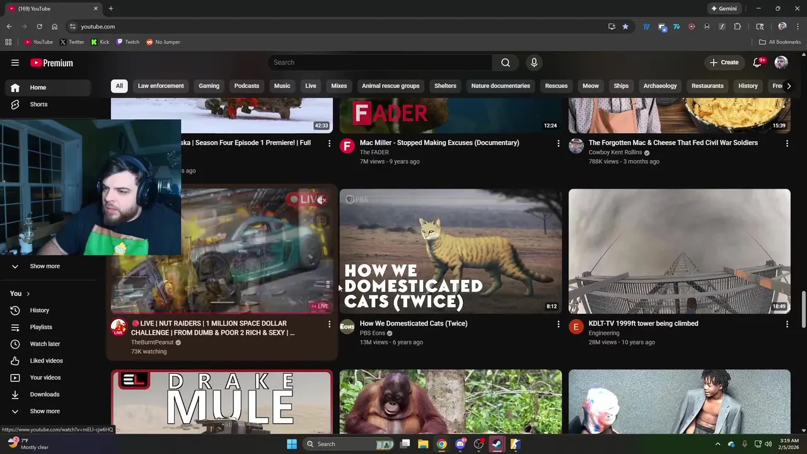Open orangutan video thumbnail

click(451, 401)
